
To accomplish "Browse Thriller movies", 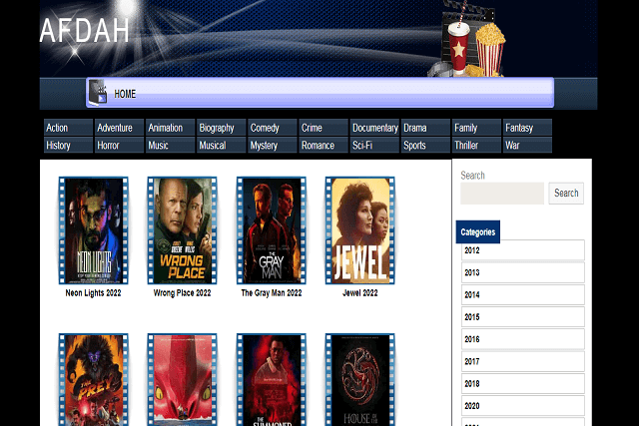I will pos(476,145).
